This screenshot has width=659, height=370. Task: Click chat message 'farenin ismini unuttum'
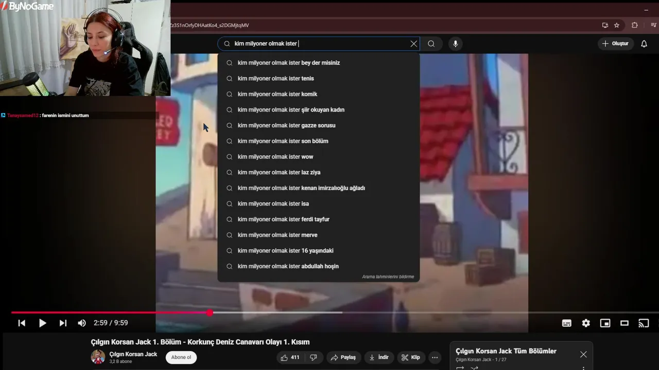click(x=65, y=116)
